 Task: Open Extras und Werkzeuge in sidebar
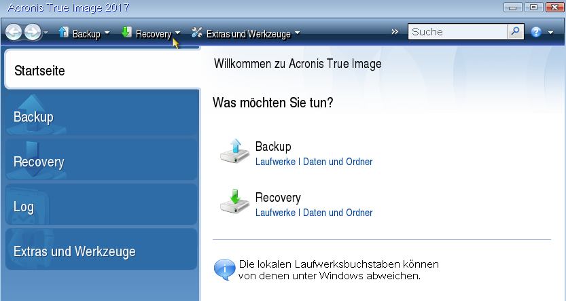click(x=101, y=251)
